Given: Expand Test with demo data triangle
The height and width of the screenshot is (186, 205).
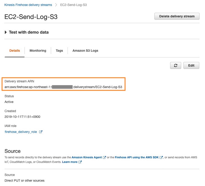Looking at the screenshot, I should (6, 32).
